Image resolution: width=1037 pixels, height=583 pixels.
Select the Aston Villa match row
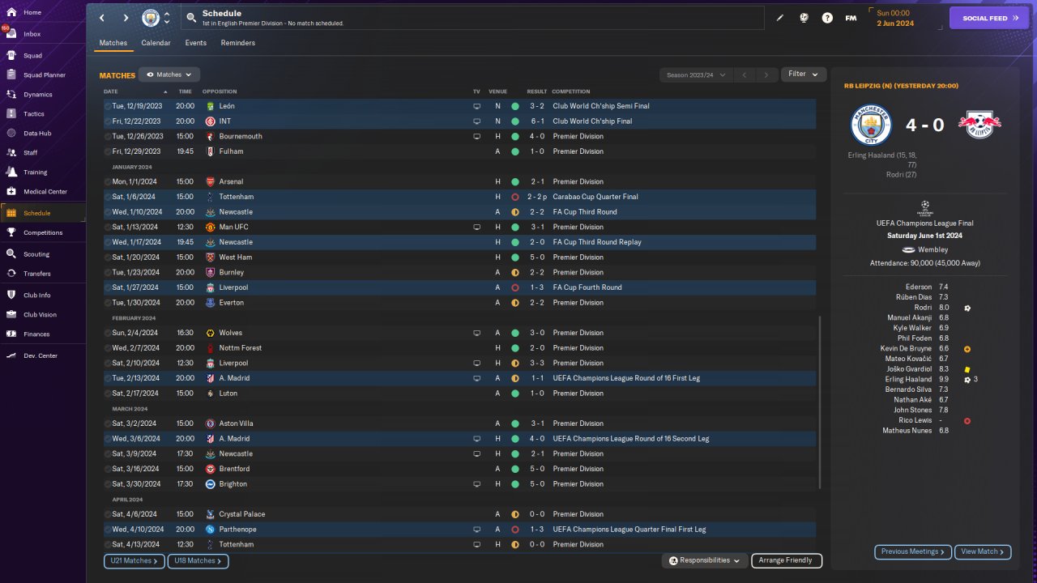(459, 423)
